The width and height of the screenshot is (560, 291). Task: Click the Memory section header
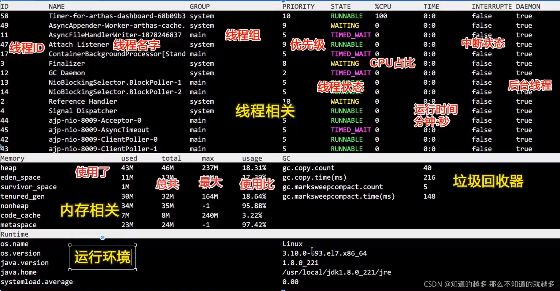12,158
